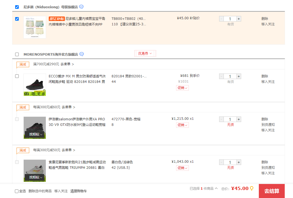Decrease quantity of Saucony TRIUMPH shoes
This screenshot has height=198, width=293.
[x=221, y=162]
